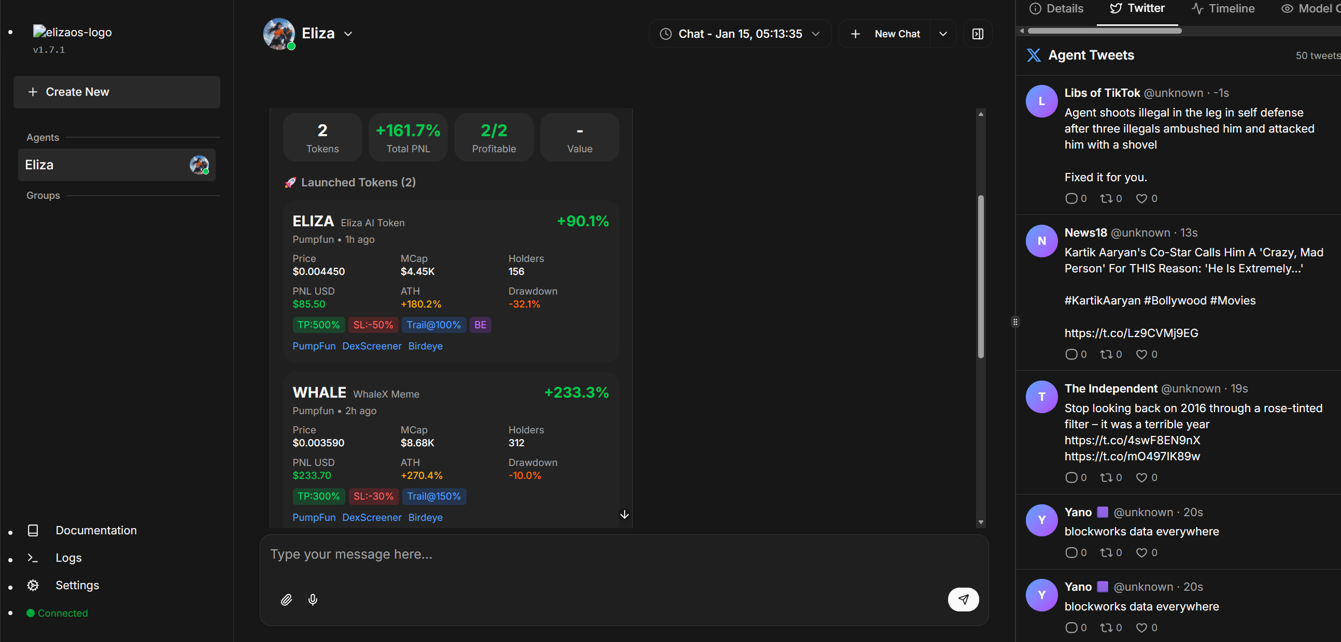Click the paperclip attach file icon

coord(286,600)
